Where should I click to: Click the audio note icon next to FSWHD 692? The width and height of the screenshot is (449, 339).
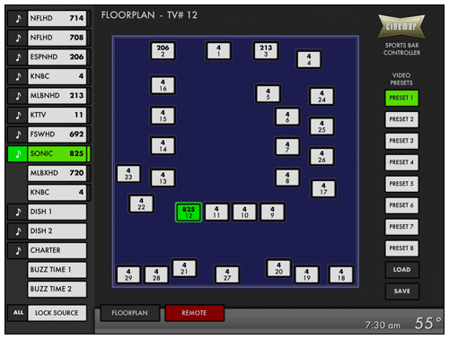18,135
